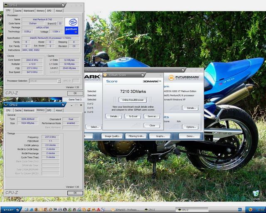The height and width of the screenshot is (213, 266).
Task: Click the round title bar button of CPU-Z Memory window
Action: point(63,105)
